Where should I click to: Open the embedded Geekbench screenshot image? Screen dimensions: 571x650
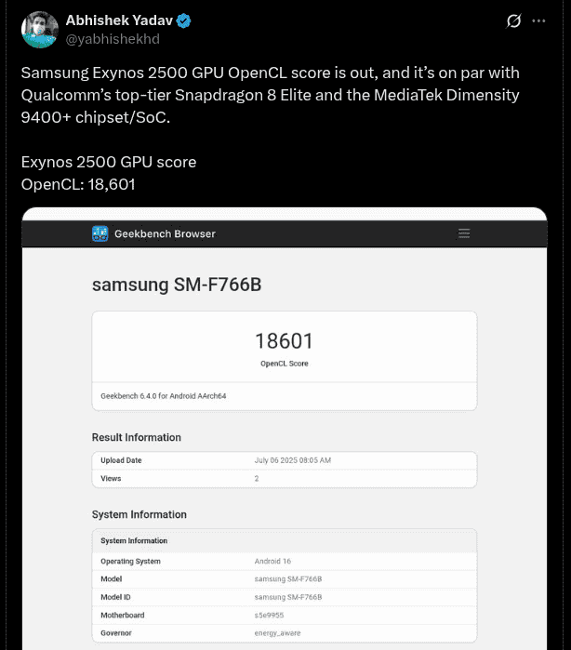284,428
